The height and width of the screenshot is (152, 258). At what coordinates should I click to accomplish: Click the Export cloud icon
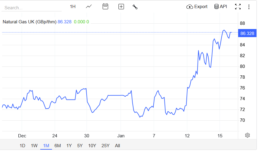tap(189, 7)
